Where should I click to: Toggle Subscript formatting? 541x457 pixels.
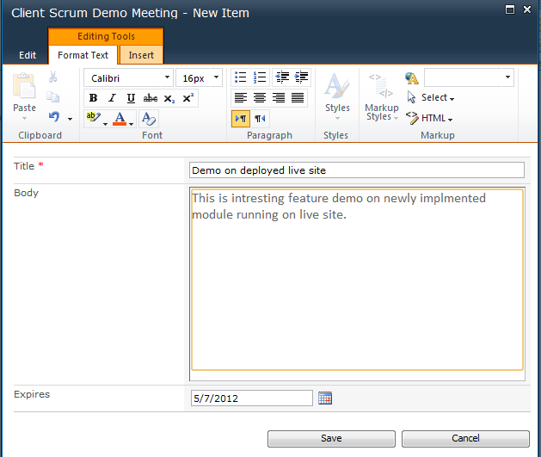(x=169, y=98)
